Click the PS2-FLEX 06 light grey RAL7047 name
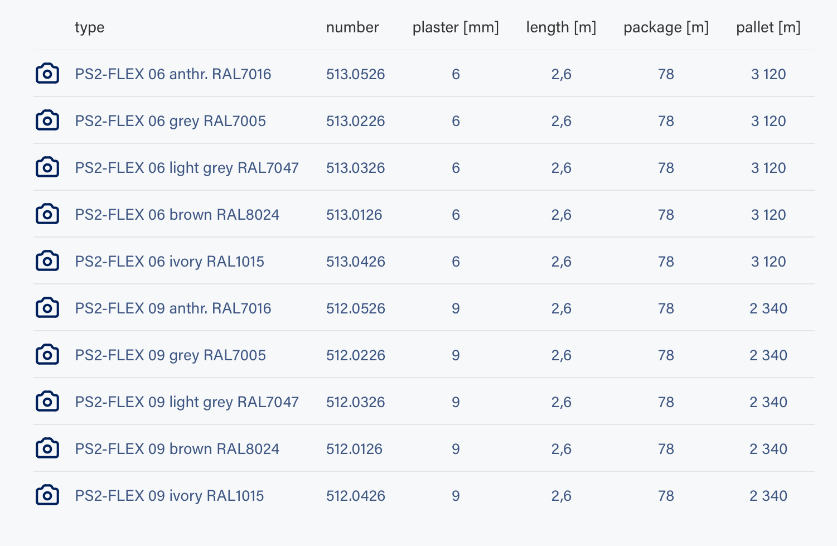 point(187,168)
